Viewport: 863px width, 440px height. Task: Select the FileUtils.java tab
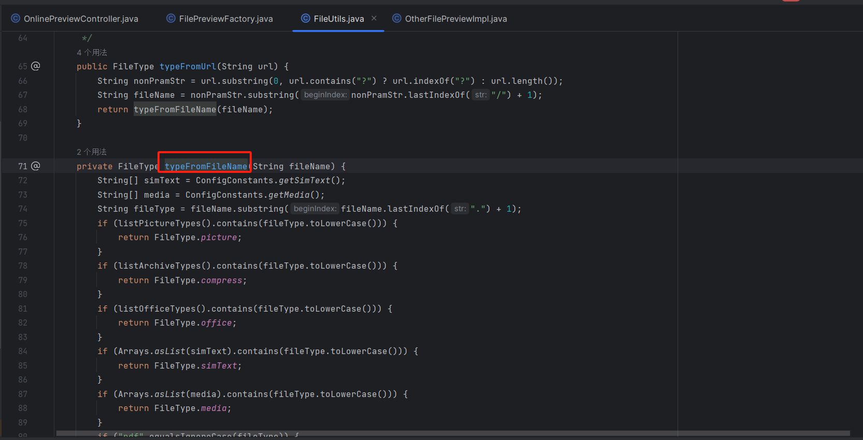point(338,19)
